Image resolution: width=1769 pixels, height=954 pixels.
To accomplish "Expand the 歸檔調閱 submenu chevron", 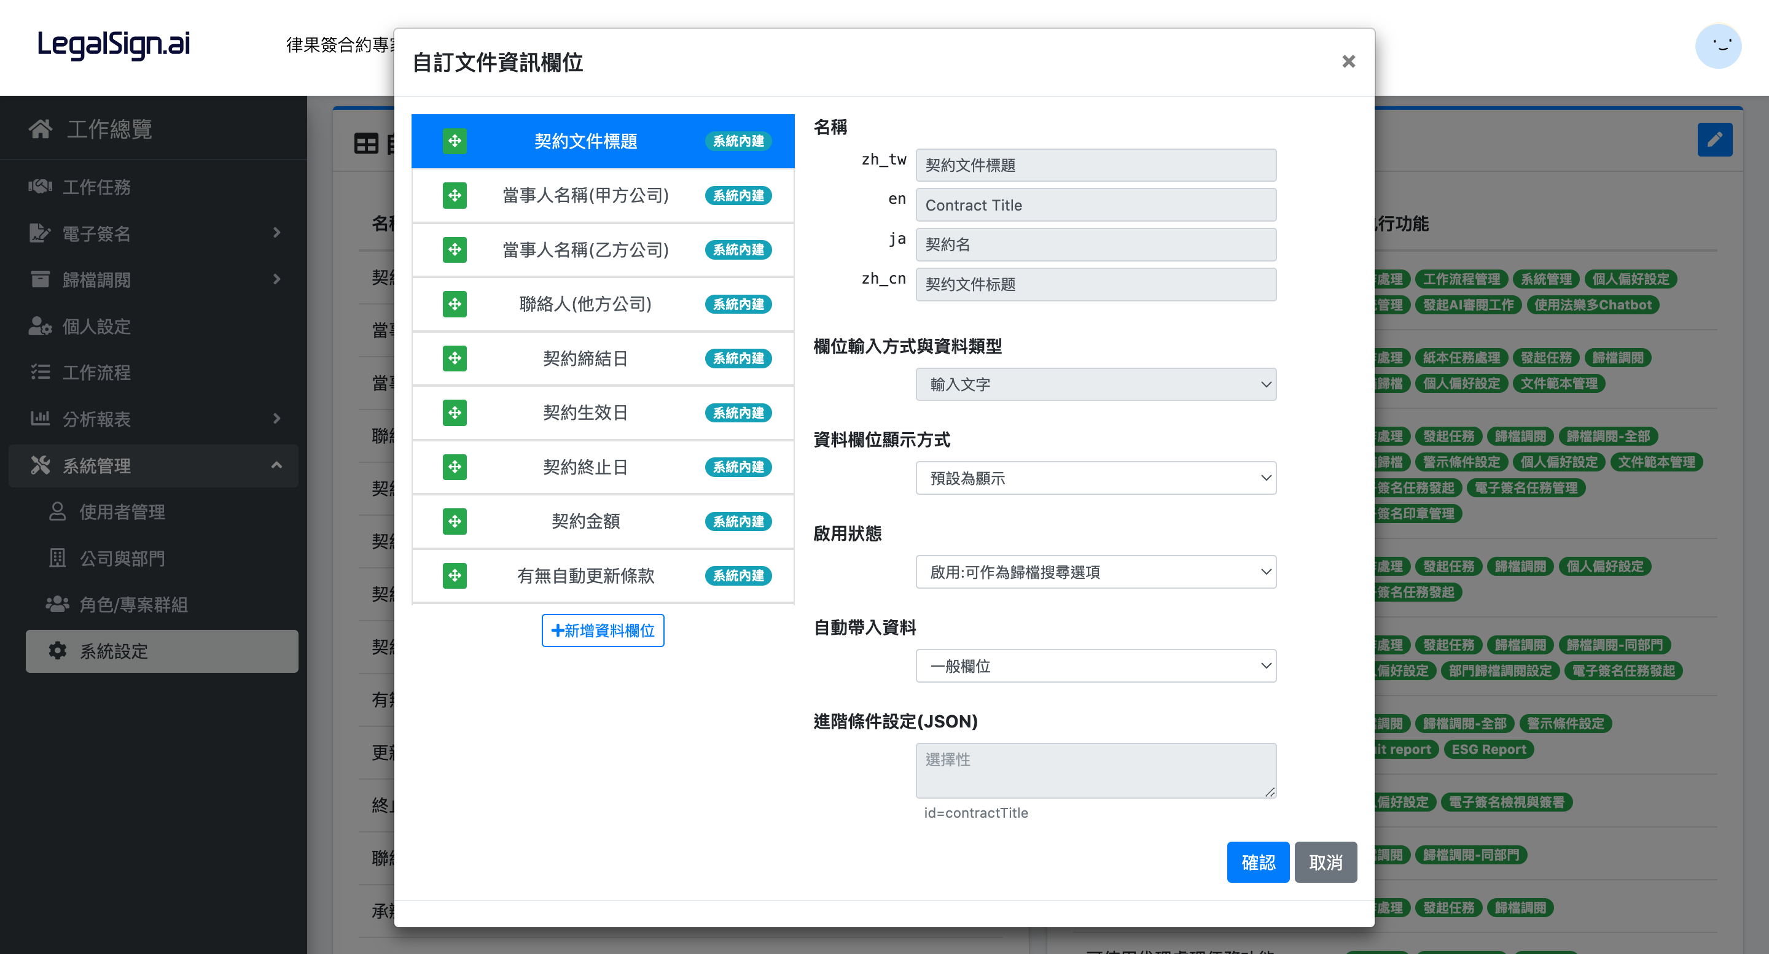I will [277, 279].
